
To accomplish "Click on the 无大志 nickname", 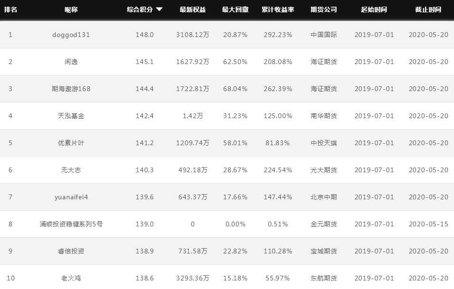I will [x=71, y=170].
